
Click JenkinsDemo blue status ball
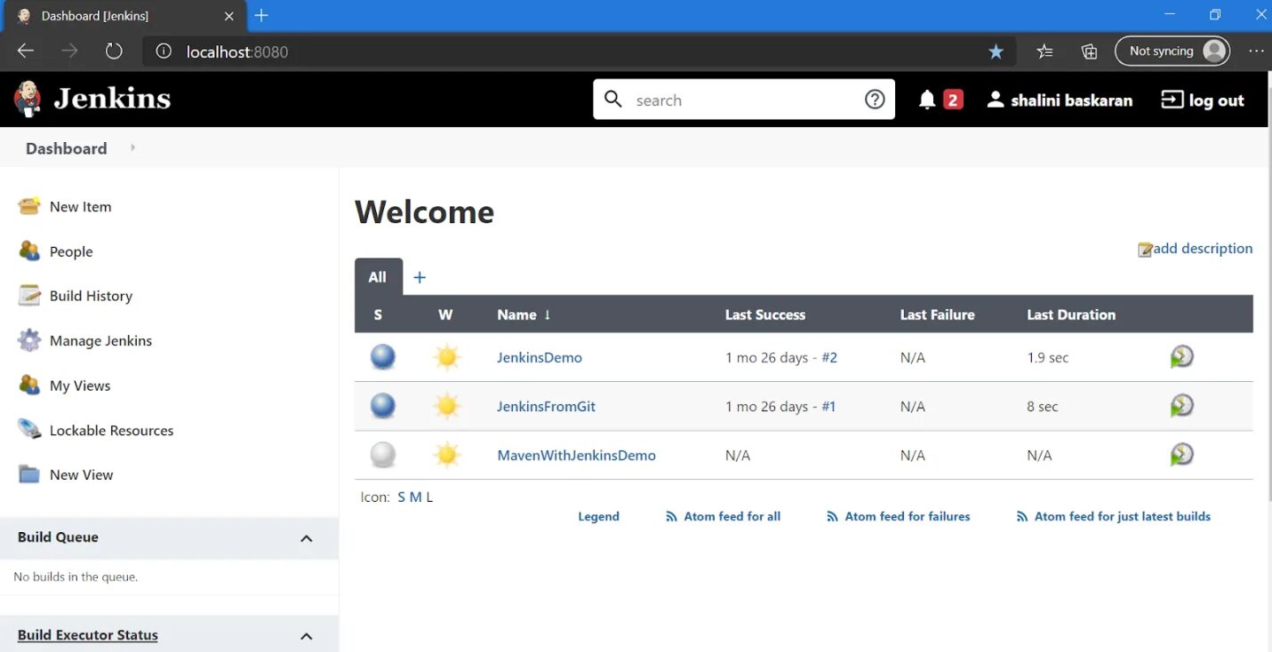[x=383, y=357]
